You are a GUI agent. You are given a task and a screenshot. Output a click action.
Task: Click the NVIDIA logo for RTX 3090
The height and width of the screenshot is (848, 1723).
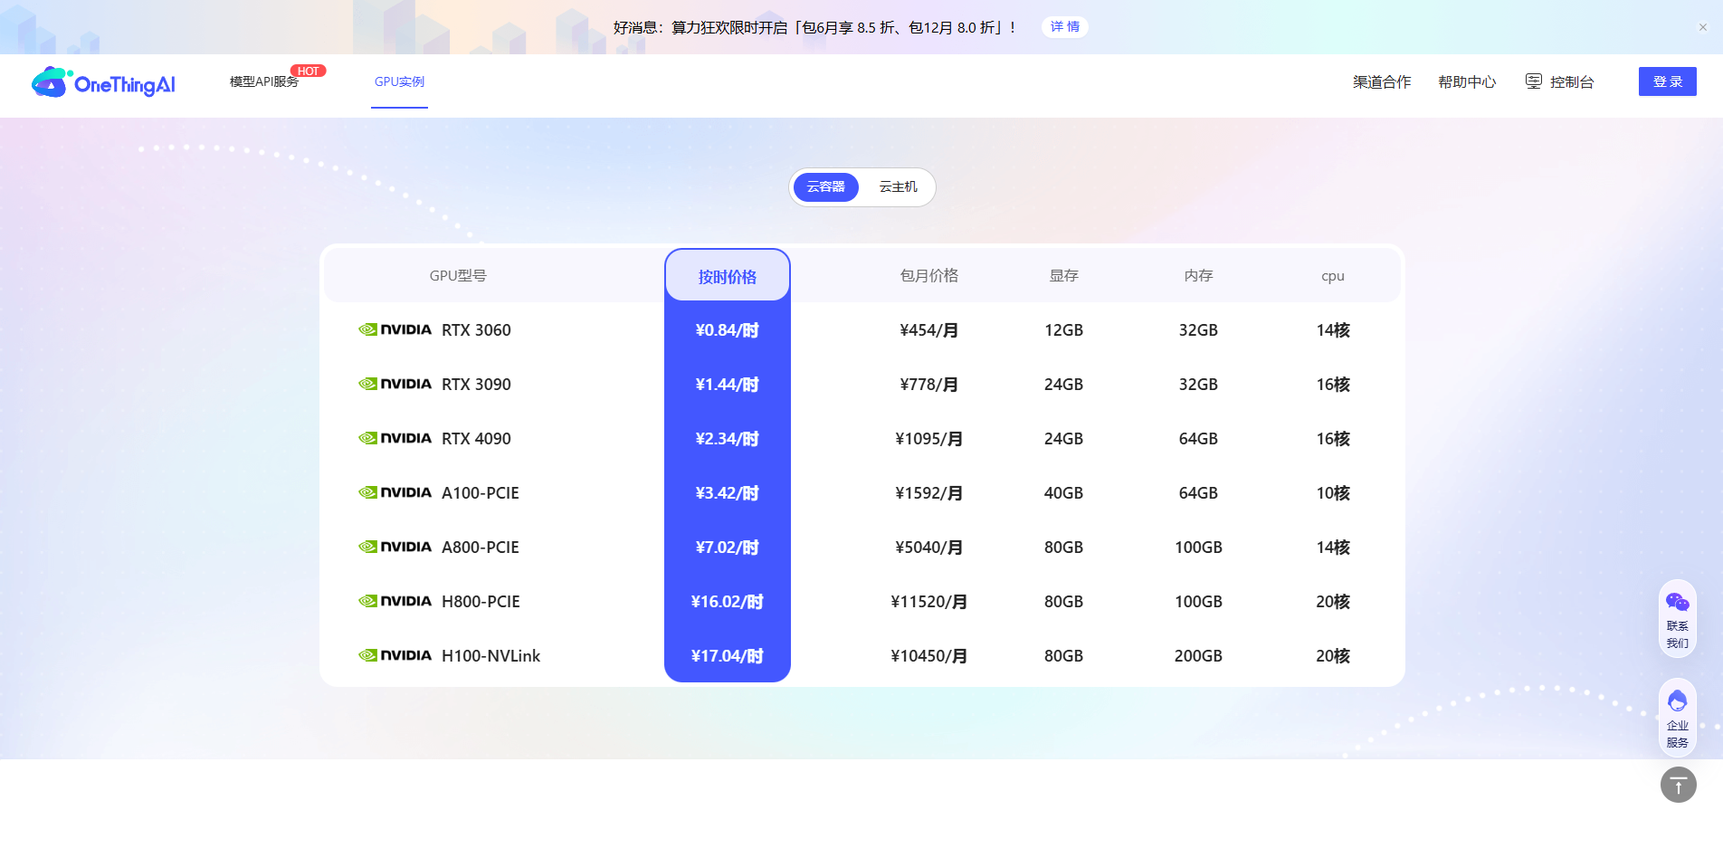tap(395, 384)
